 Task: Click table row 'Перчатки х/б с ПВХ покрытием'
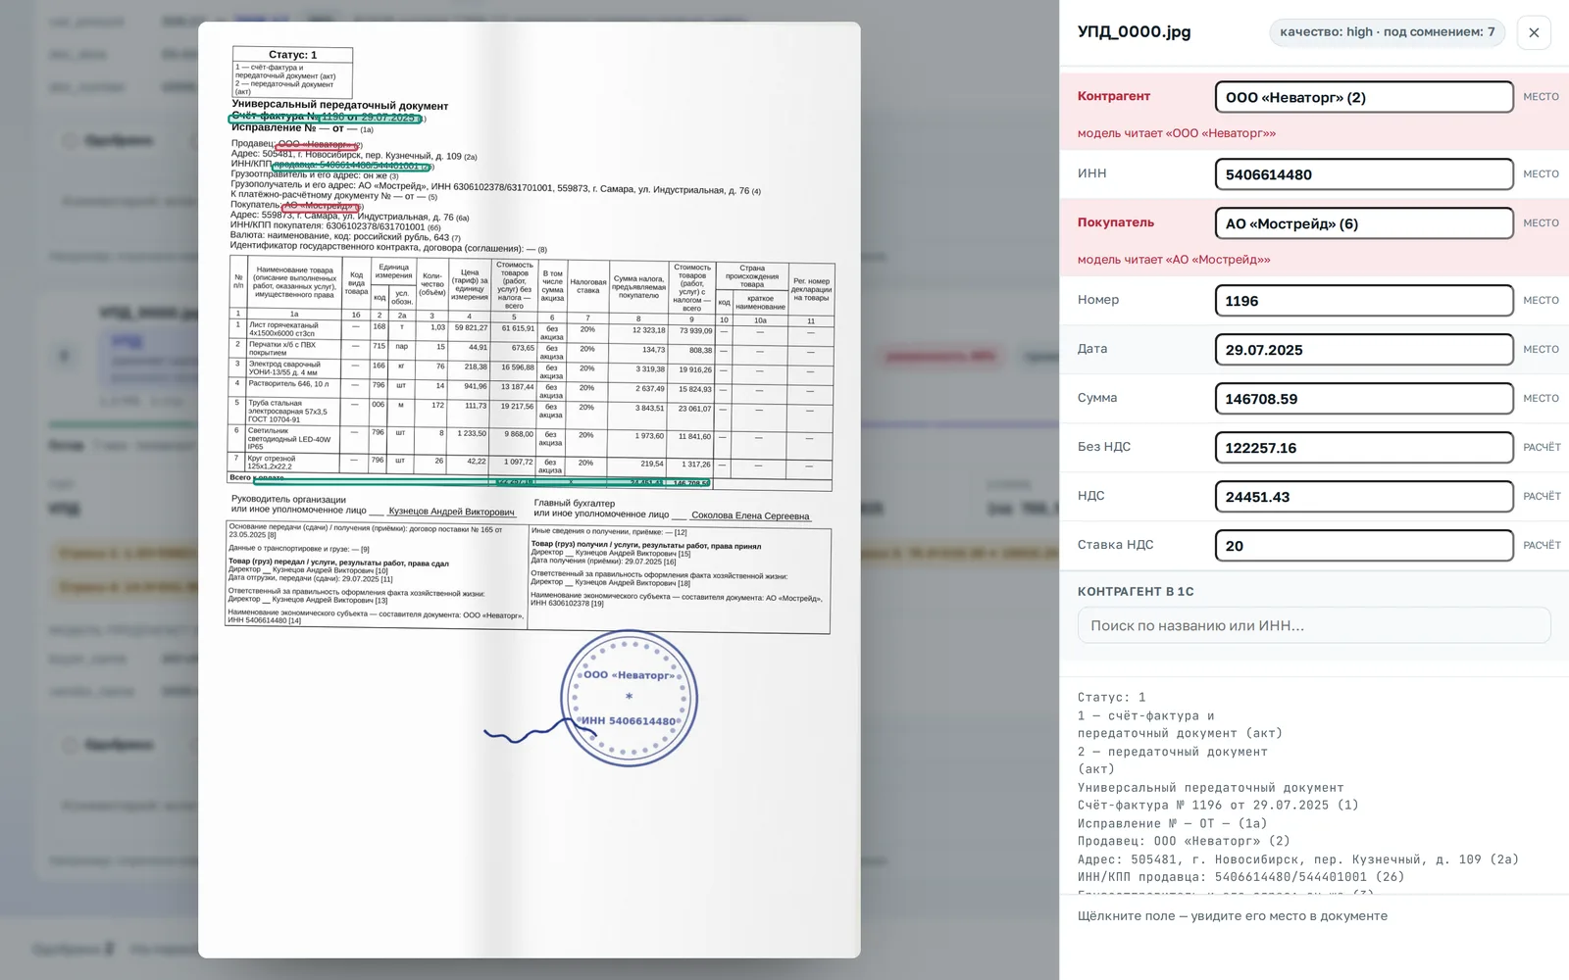coord(531,349)
